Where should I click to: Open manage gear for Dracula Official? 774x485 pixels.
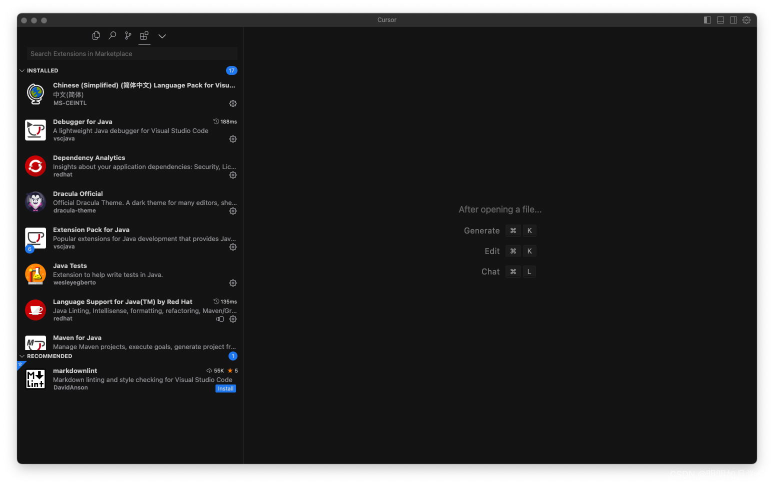tap(233, 211)
